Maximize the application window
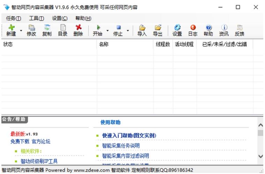Image resolution: width=265 pixels, height=174 pixels. tap(238, 7)
